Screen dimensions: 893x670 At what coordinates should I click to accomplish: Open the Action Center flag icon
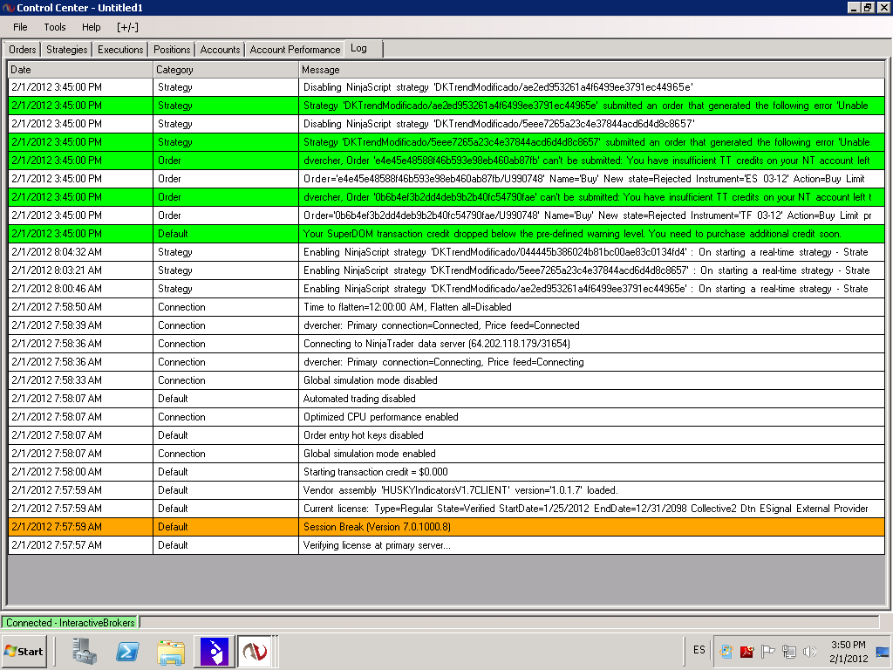point(767,651)
